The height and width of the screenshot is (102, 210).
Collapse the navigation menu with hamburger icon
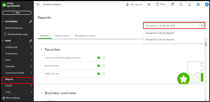pos(38,4)
